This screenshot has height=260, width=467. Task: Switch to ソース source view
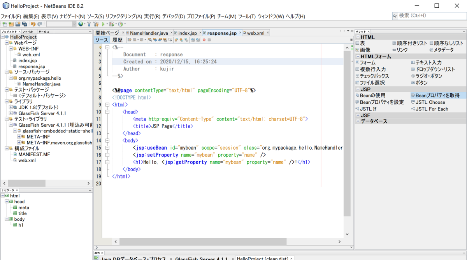102,40
